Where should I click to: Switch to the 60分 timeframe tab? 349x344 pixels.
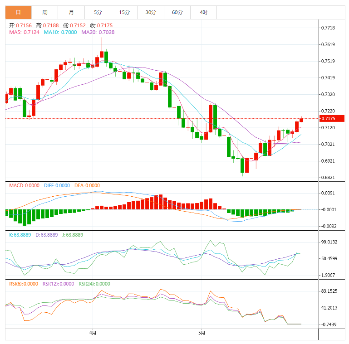[177, 12]
